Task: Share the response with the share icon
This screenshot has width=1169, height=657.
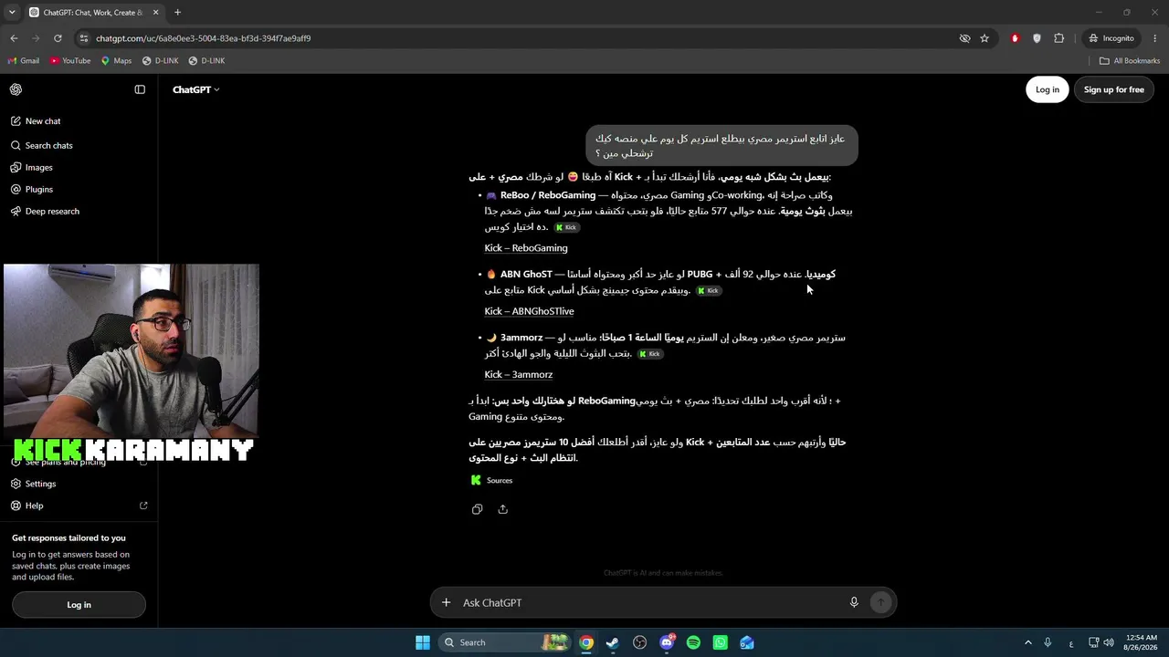Action: (x=502, y=509)
